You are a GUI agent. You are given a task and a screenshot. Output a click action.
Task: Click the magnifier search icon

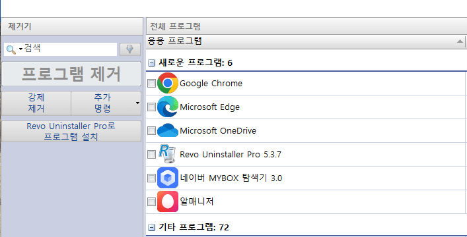(x=11, y=49)
